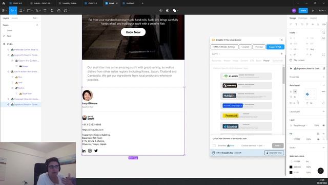Click the Emailify template list scrollbar
The width and height of the screenshot is (328, 185).
click(x=283, y=75)
